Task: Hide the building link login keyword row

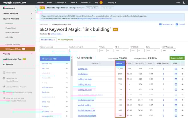Action: (182, 79)
